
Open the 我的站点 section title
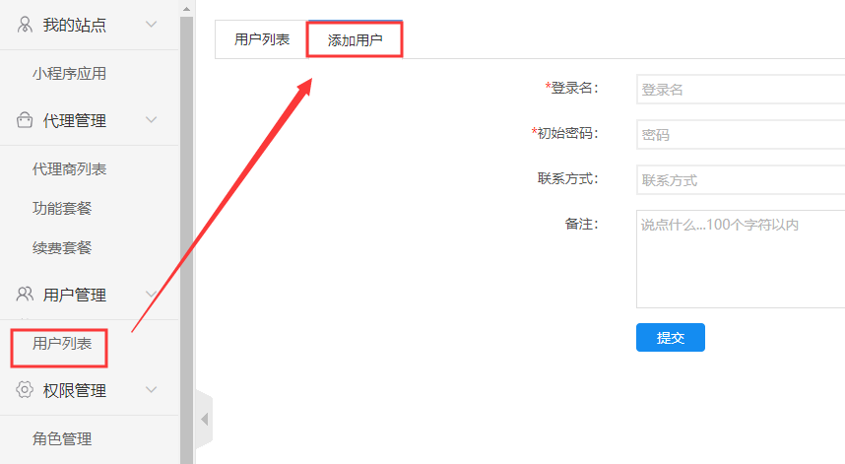click(75, 25)
